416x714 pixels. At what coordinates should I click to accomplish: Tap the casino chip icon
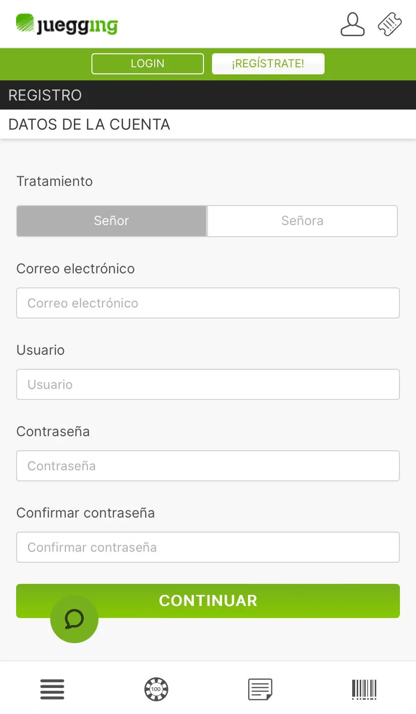[156, 689]
